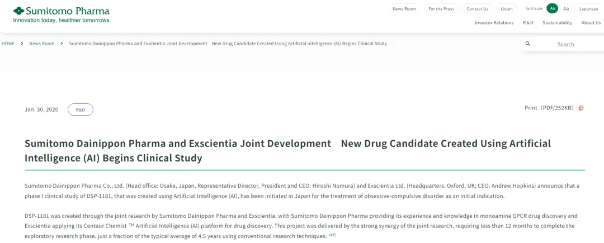Click the red PDF print icon

click(581, 108)
